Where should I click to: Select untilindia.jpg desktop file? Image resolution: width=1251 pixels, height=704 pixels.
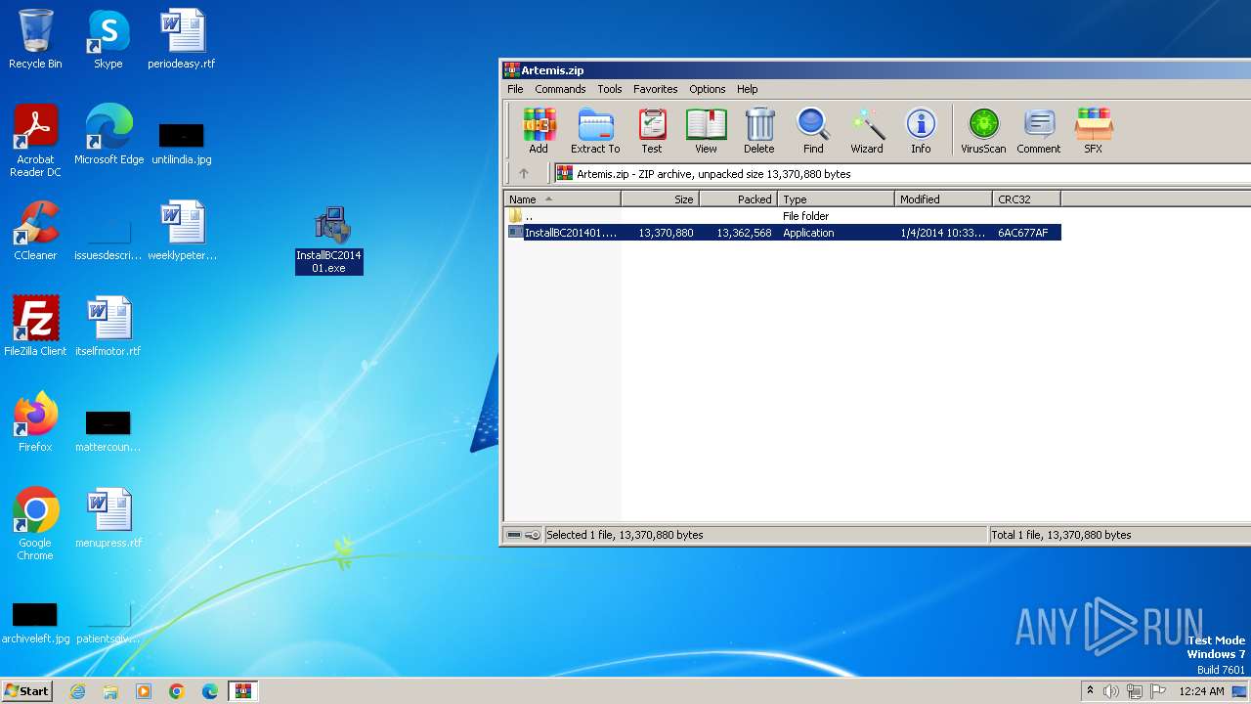(182, 142)
